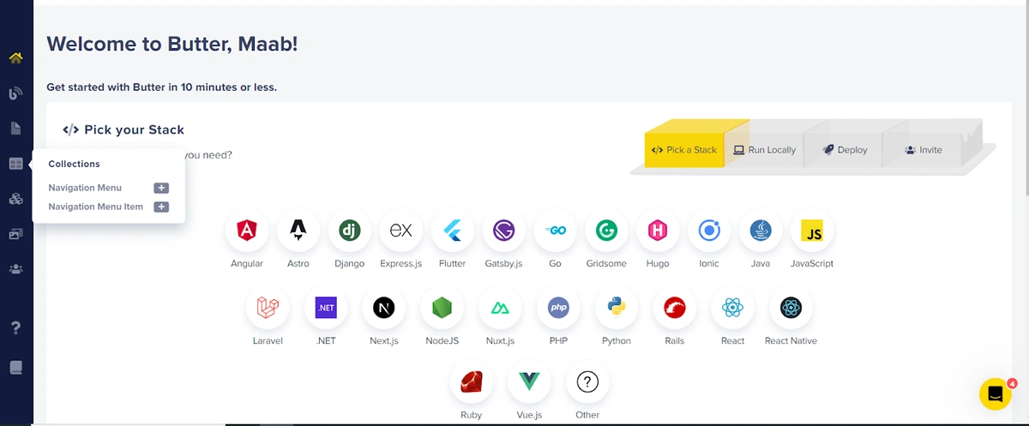Image resolution: width=1029 pixels, height=426 pixels.
Task: Choose the JavaScript stack
Action: [x=812, y=231]
